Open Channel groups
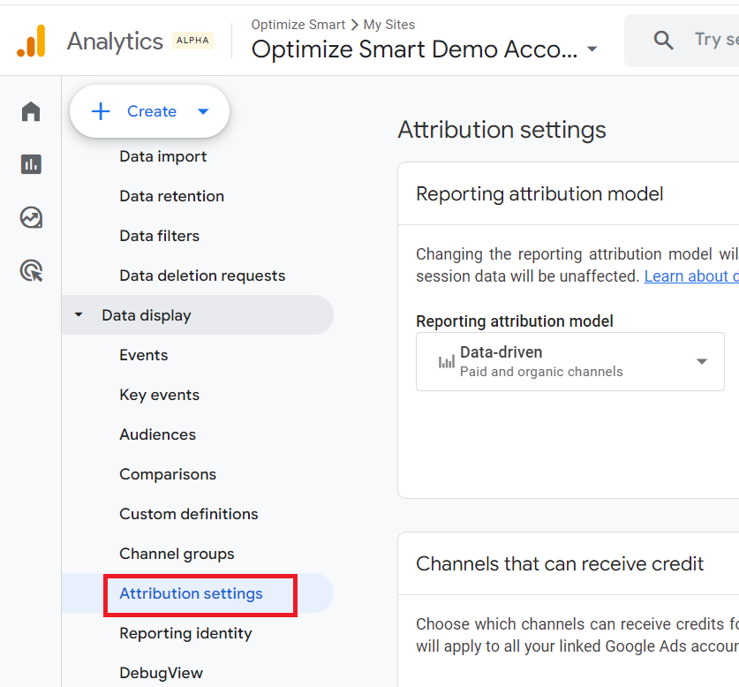 pos(177,554)
